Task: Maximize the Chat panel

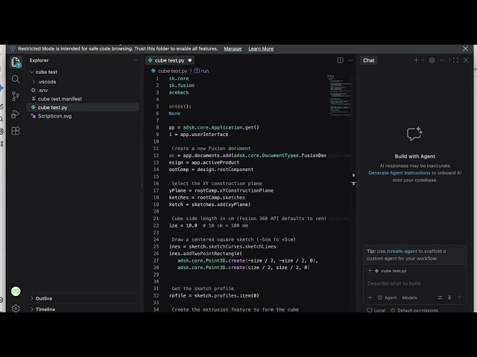Action: 455,60
